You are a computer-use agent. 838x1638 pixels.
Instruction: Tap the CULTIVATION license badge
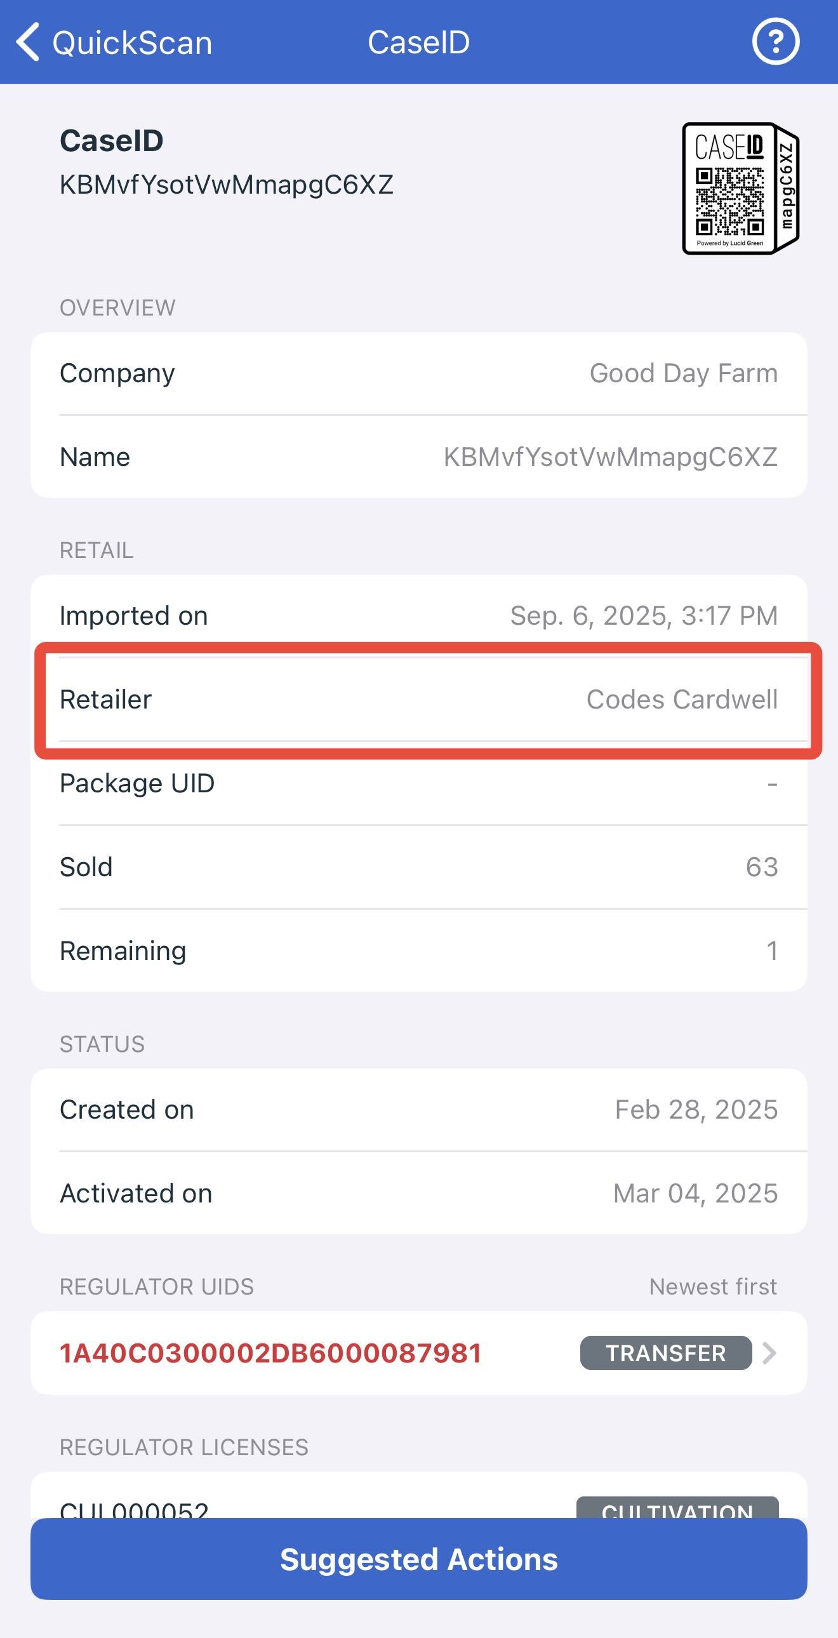[677, 1508]
